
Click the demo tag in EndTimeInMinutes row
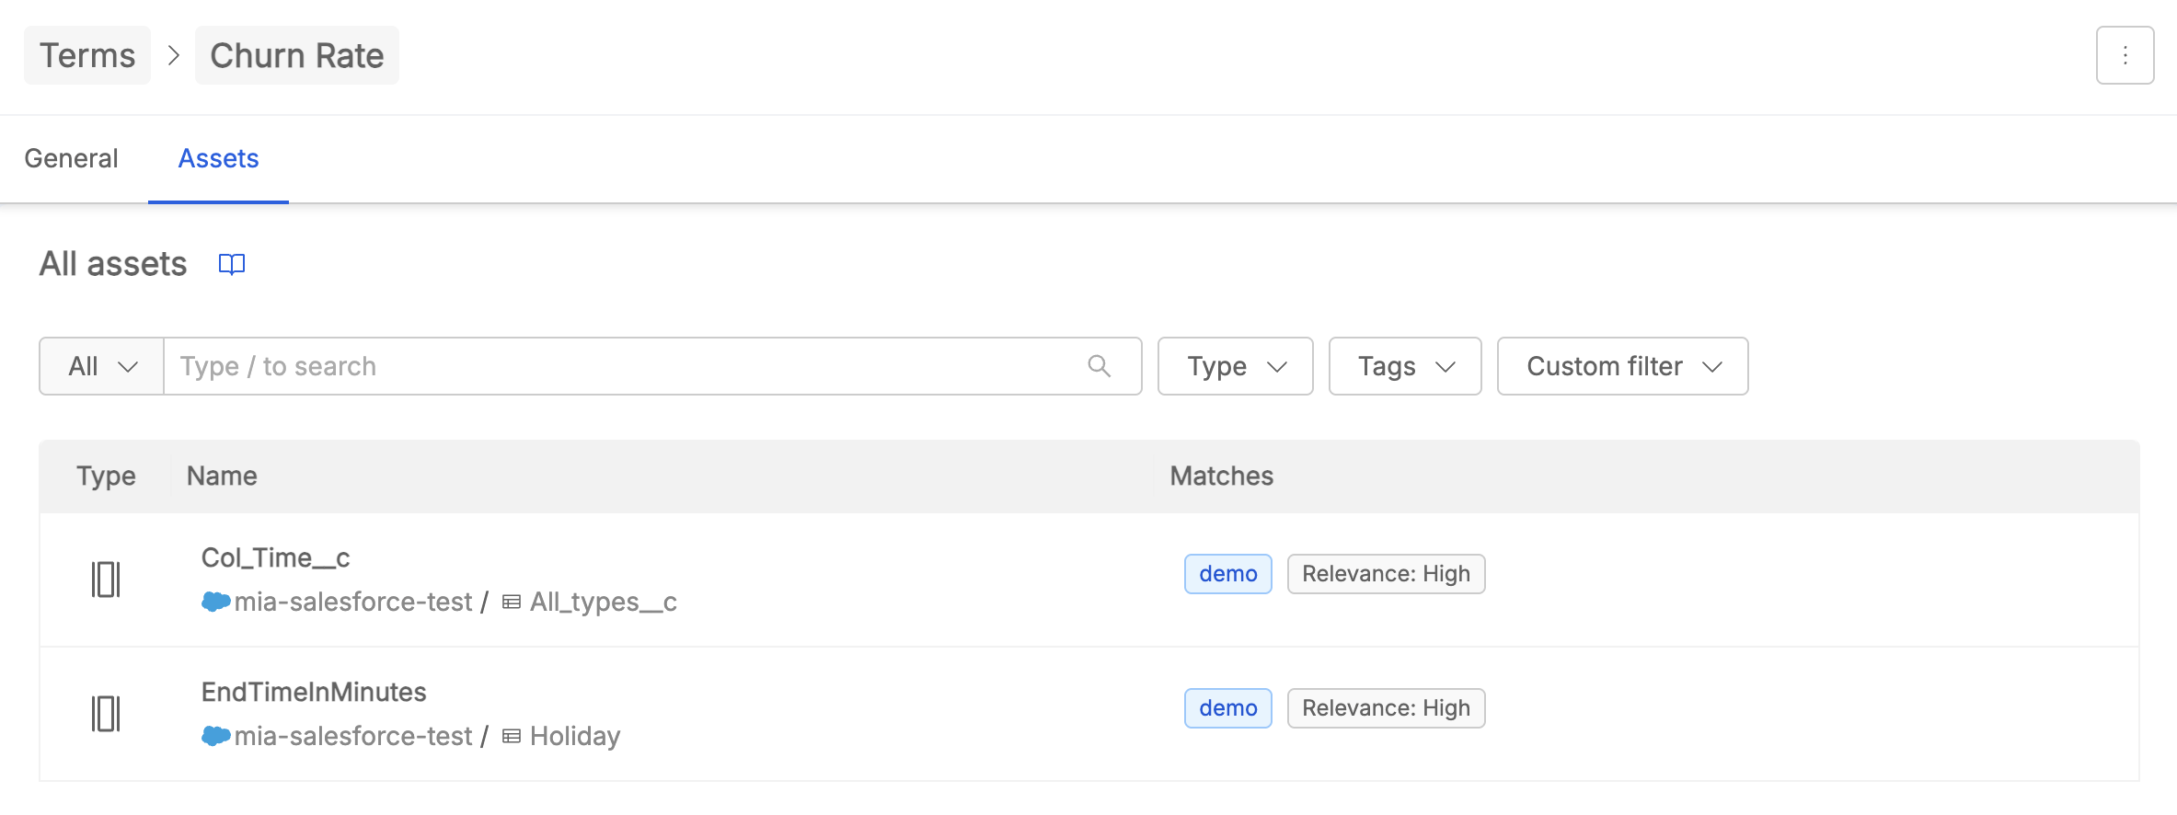click(x=1227, y=708)
